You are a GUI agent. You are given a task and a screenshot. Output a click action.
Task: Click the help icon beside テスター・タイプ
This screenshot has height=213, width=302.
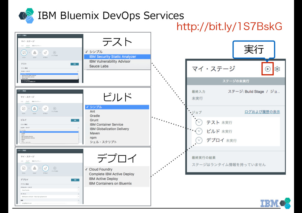coord(78,71)
